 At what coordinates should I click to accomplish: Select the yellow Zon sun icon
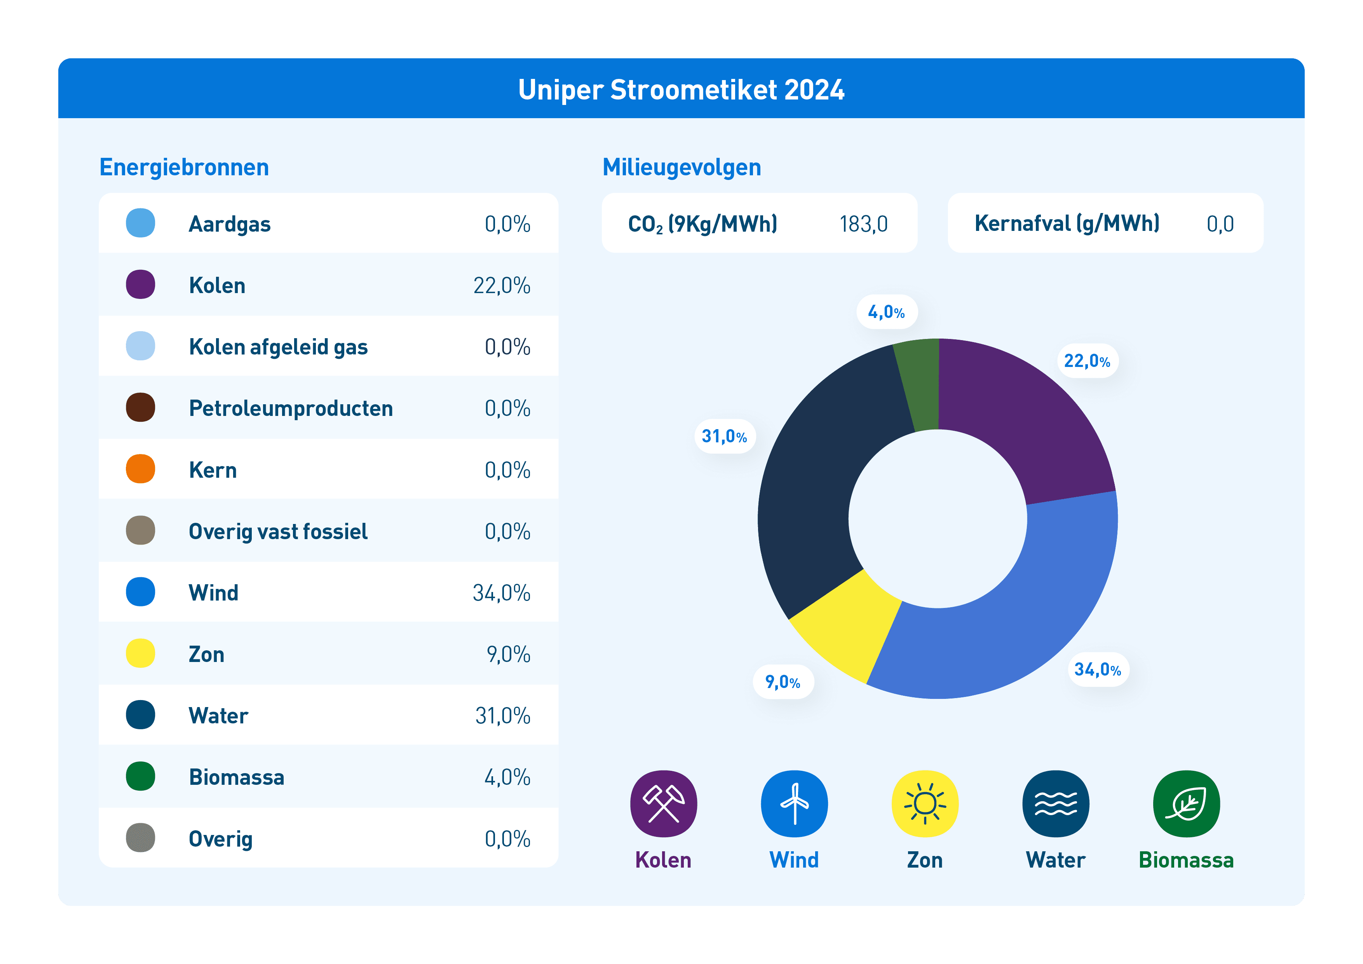(x=925, y=803)
